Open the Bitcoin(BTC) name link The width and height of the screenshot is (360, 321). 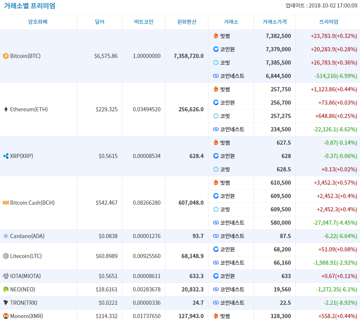(x=25, y=56)
